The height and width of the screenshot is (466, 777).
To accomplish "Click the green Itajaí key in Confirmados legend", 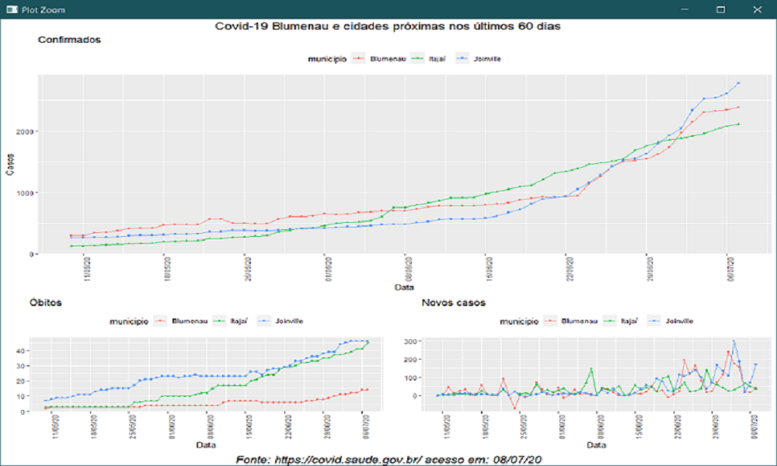I will click(x=418, y=58).
